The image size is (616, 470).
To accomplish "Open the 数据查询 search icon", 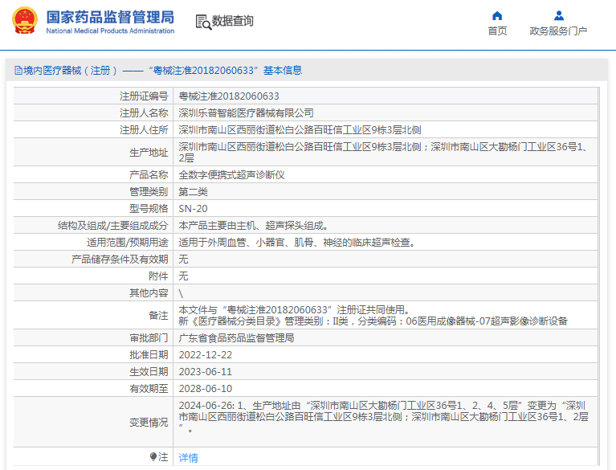I will click(x=203, y=22).
